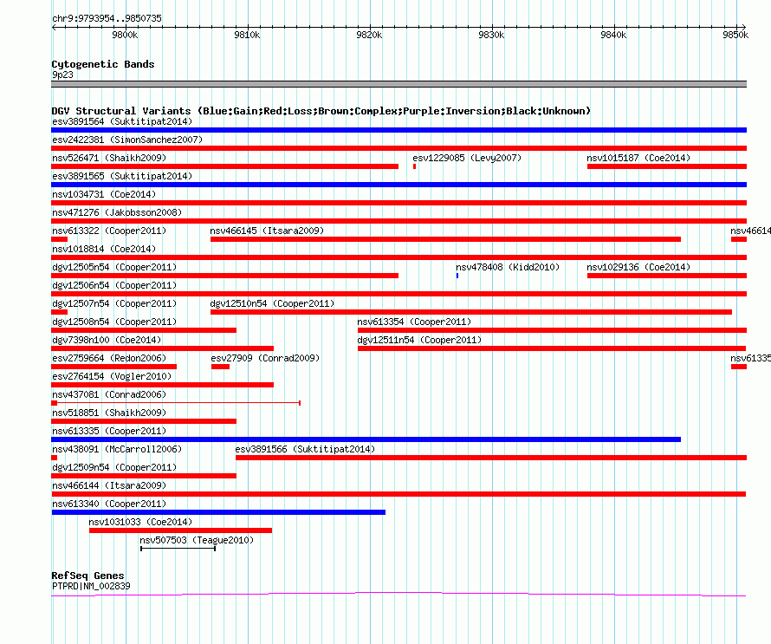Click the PTPRD|NM_002839 gene label
Image resolution: width=771 pixels, height=644 pixels.
pos(91,587)
